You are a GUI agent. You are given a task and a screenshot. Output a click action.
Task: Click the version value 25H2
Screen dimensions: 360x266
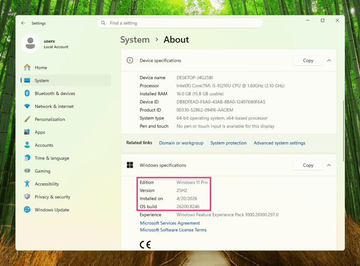tap(182, 190)
